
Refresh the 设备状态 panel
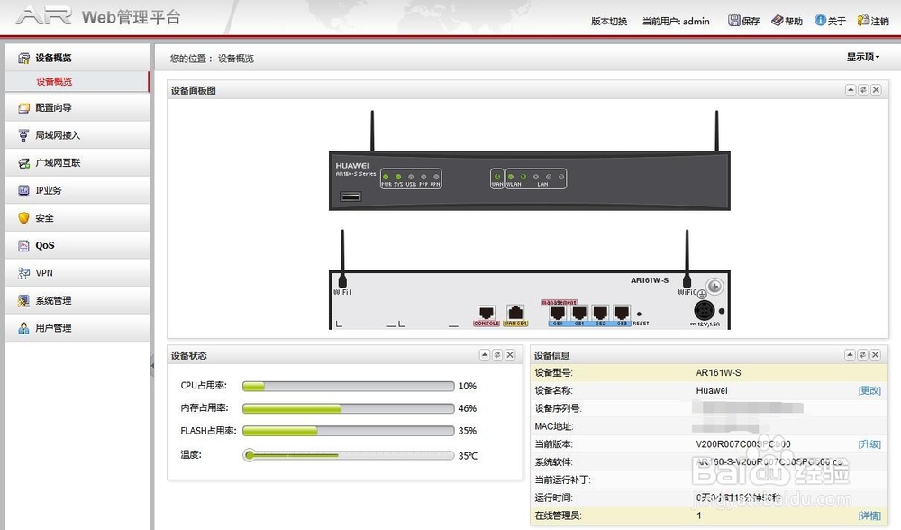click(497, 354)
